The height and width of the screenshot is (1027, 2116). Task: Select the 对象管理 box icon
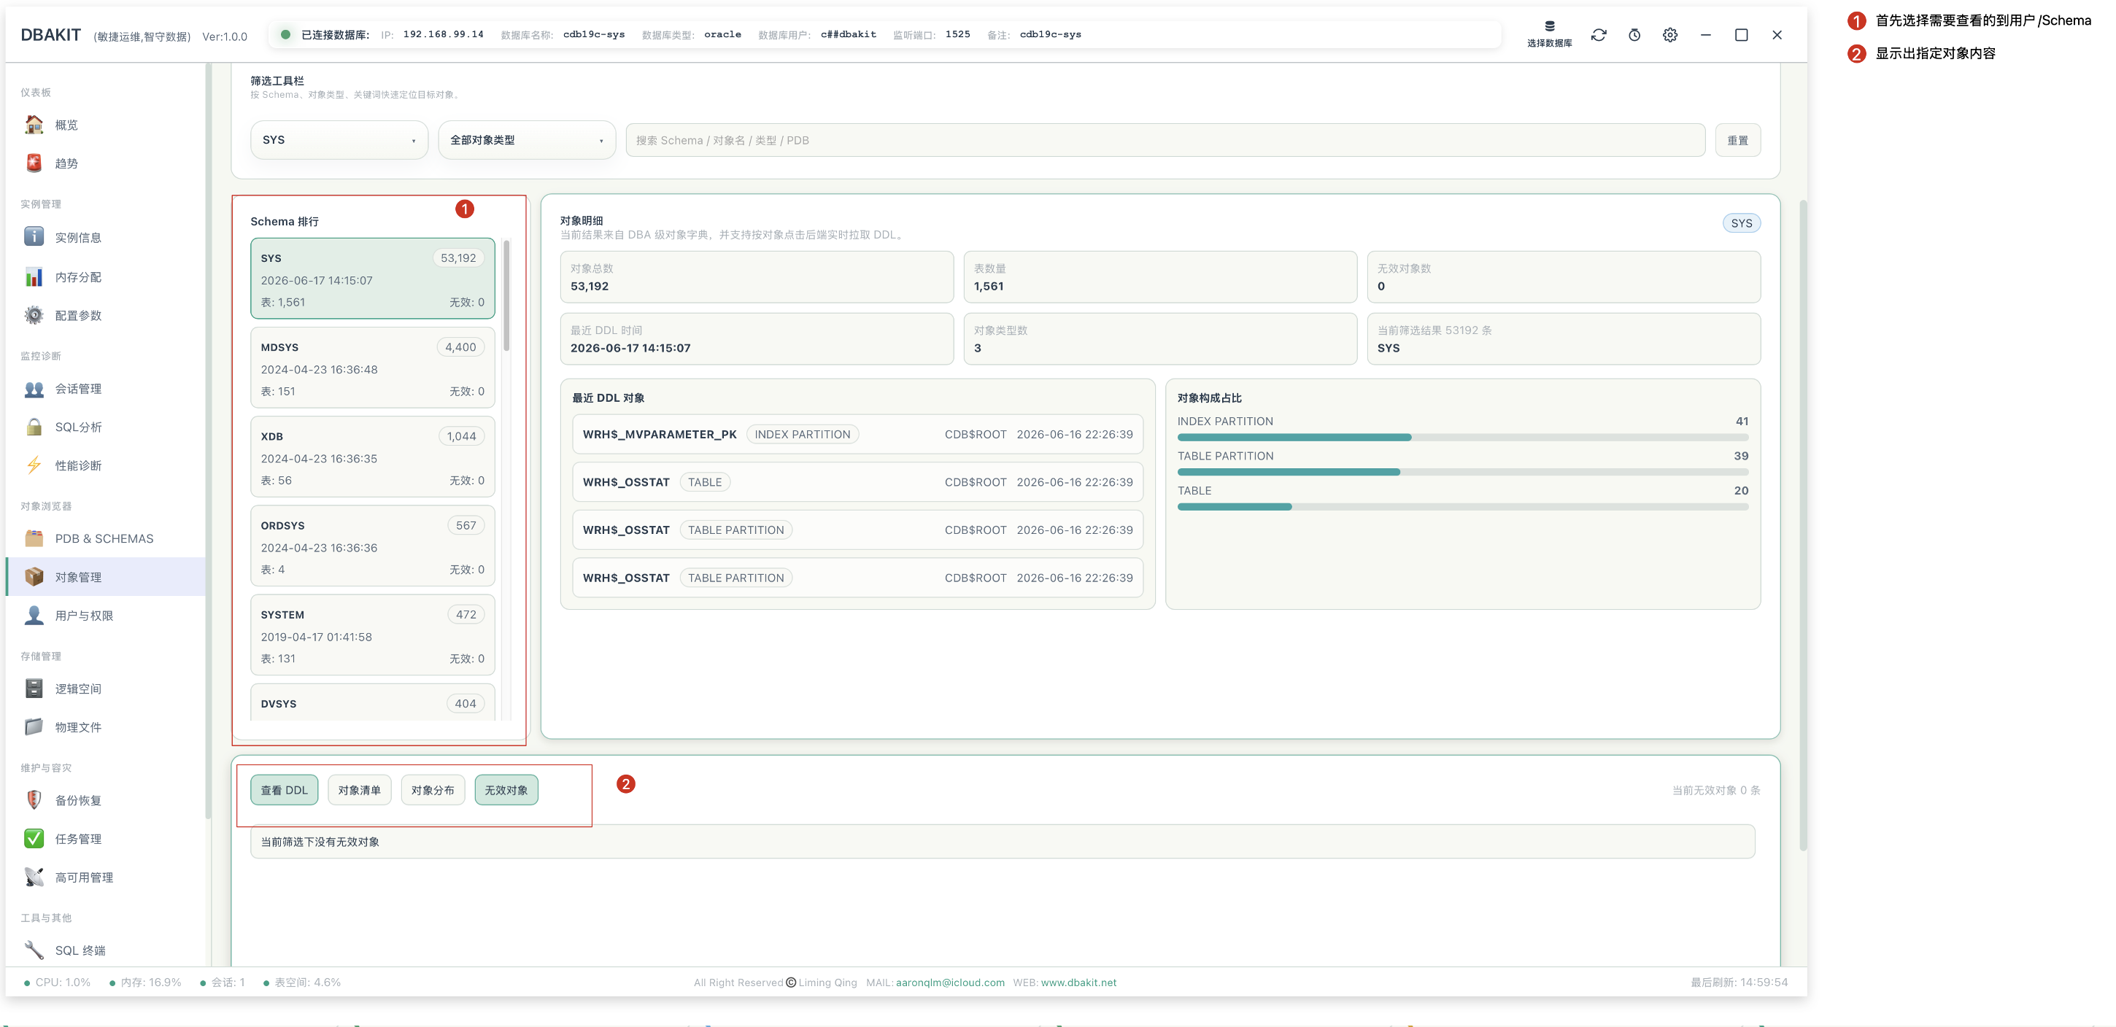coord(34,577)
